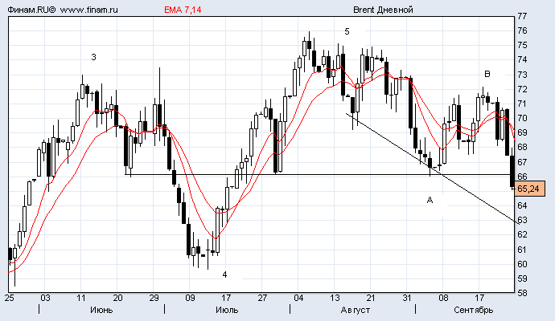This screenshot has height=321, width=555.
Task: Click the 60 price axis value
Action: pos(522,264)
